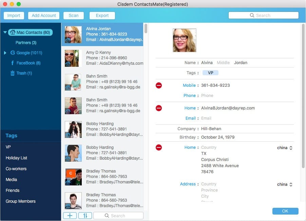Change the empty Phone label type

click(x=190, y=95)
